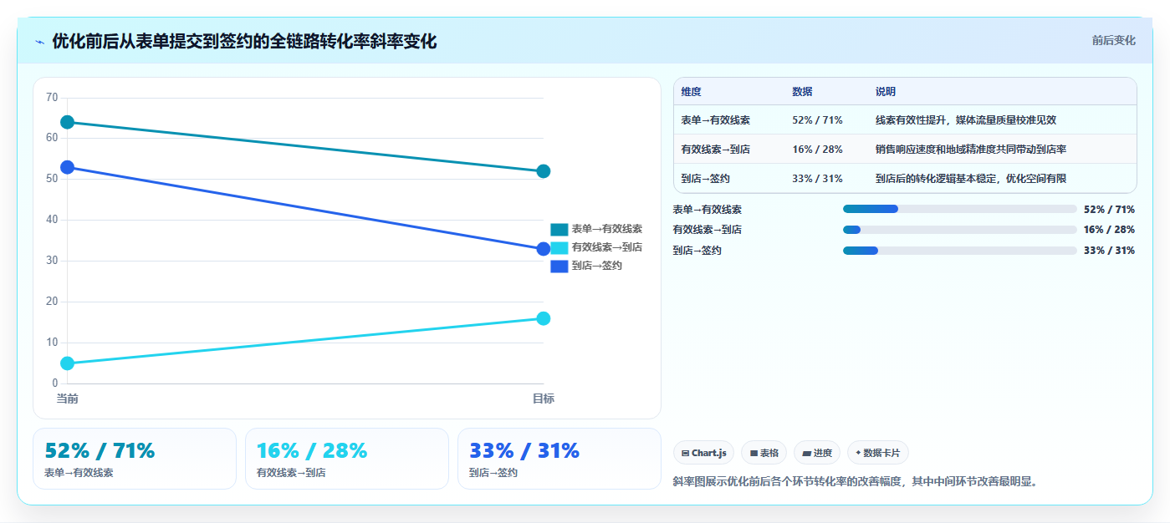This screenshot has height=523, width=1170.
Task: Select the Chart.js tag
Action: pos(703,453)
